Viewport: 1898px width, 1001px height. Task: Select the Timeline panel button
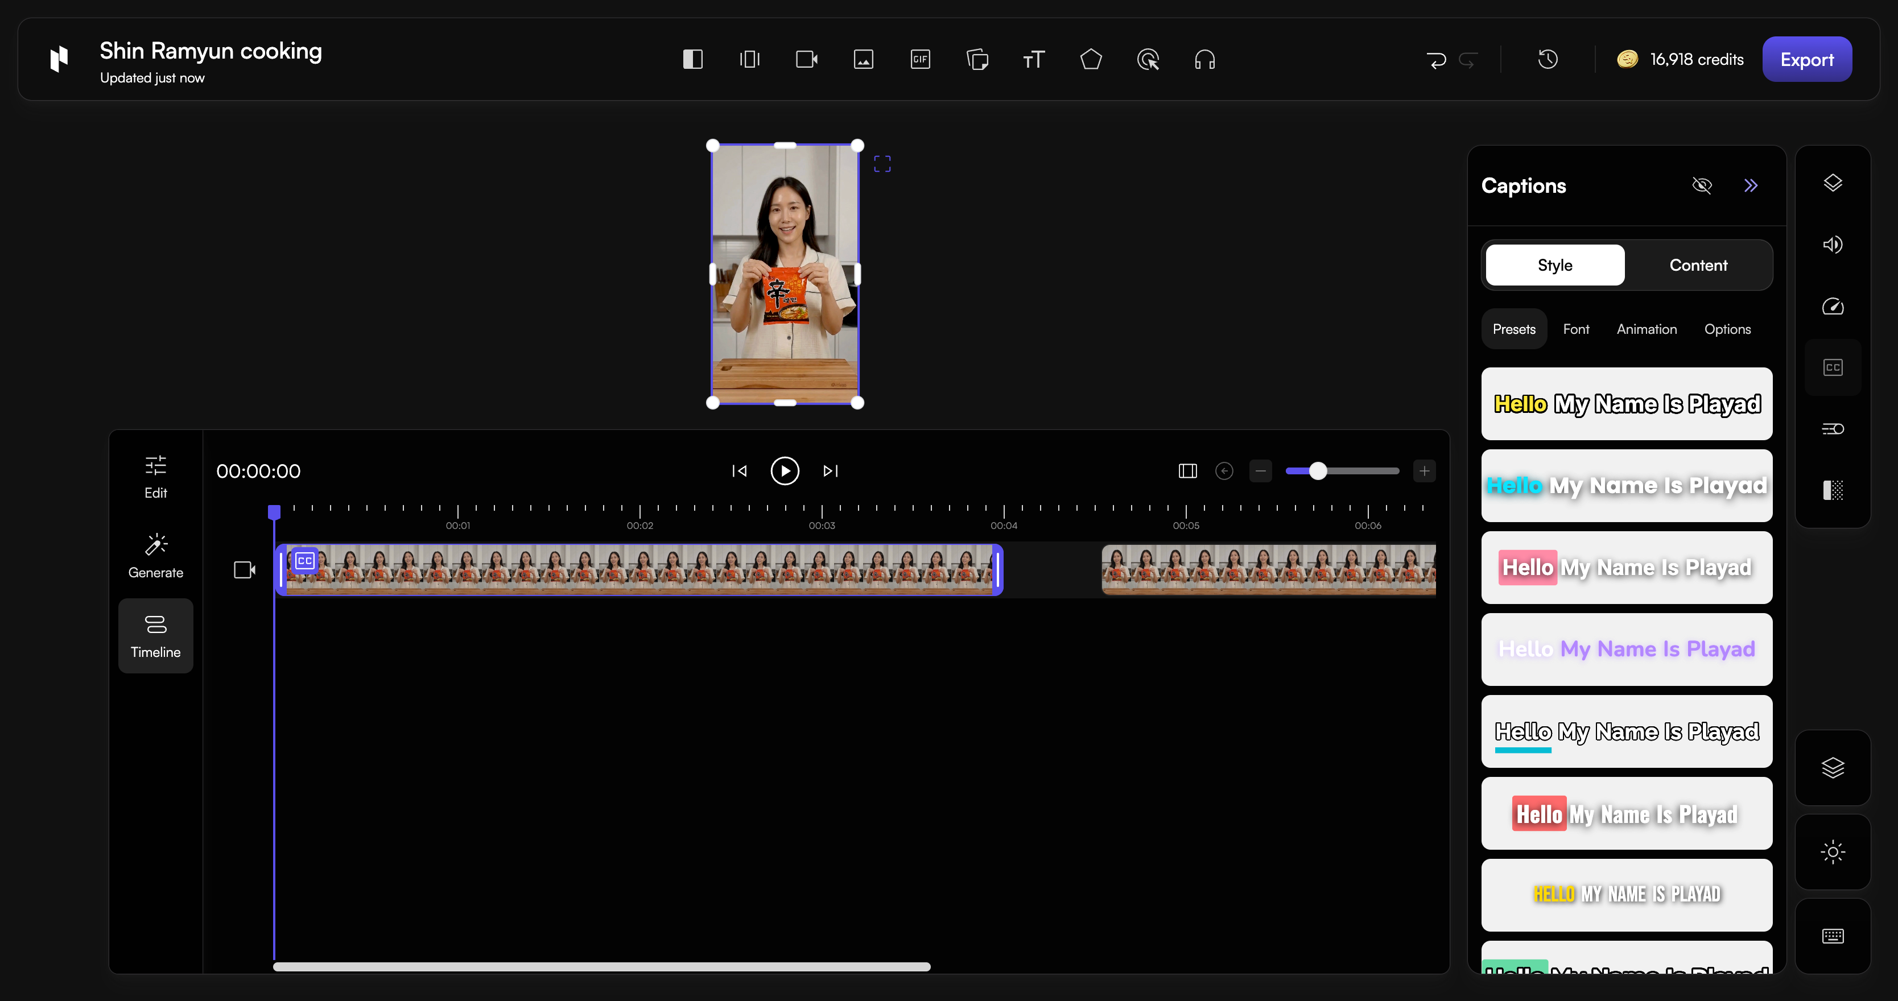(x=155, y=636)
